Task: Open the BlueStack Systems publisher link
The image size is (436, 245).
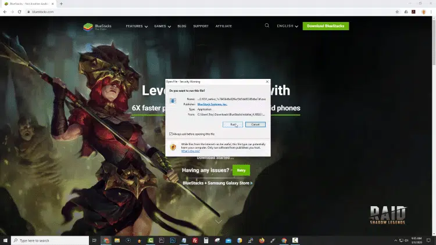Action: point(212,104)
